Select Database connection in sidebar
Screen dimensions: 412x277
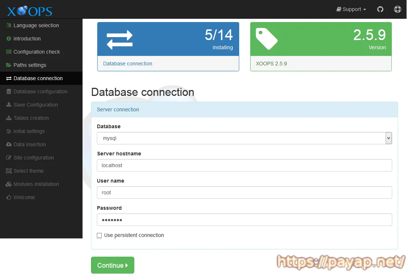pyautogui.click(x=38, y=78)
